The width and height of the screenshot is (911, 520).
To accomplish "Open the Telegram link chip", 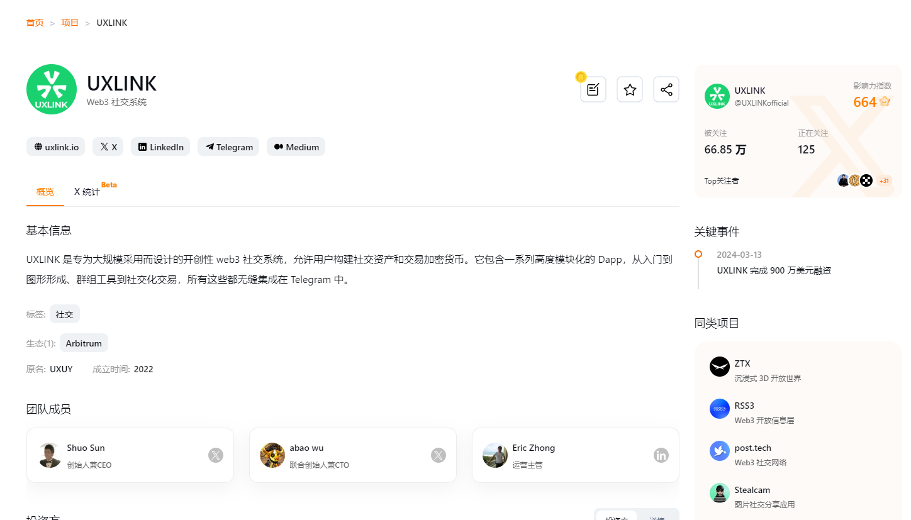I will coord(228,147).
